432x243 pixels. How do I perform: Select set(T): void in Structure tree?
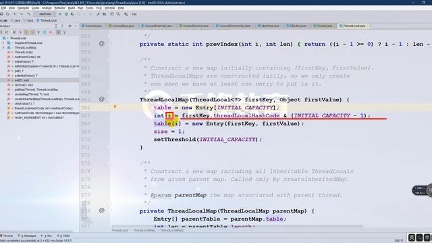click(22, 80)
